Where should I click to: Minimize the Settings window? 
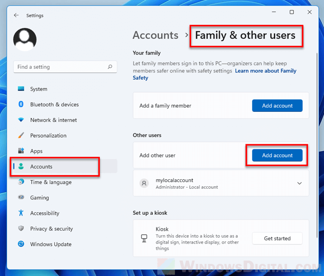coord(274,12)
